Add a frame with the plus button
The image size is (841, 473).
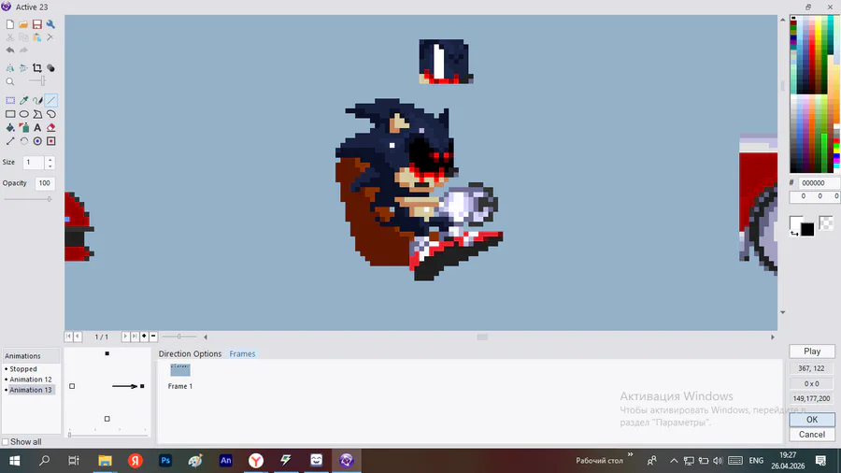click(144, 337)
